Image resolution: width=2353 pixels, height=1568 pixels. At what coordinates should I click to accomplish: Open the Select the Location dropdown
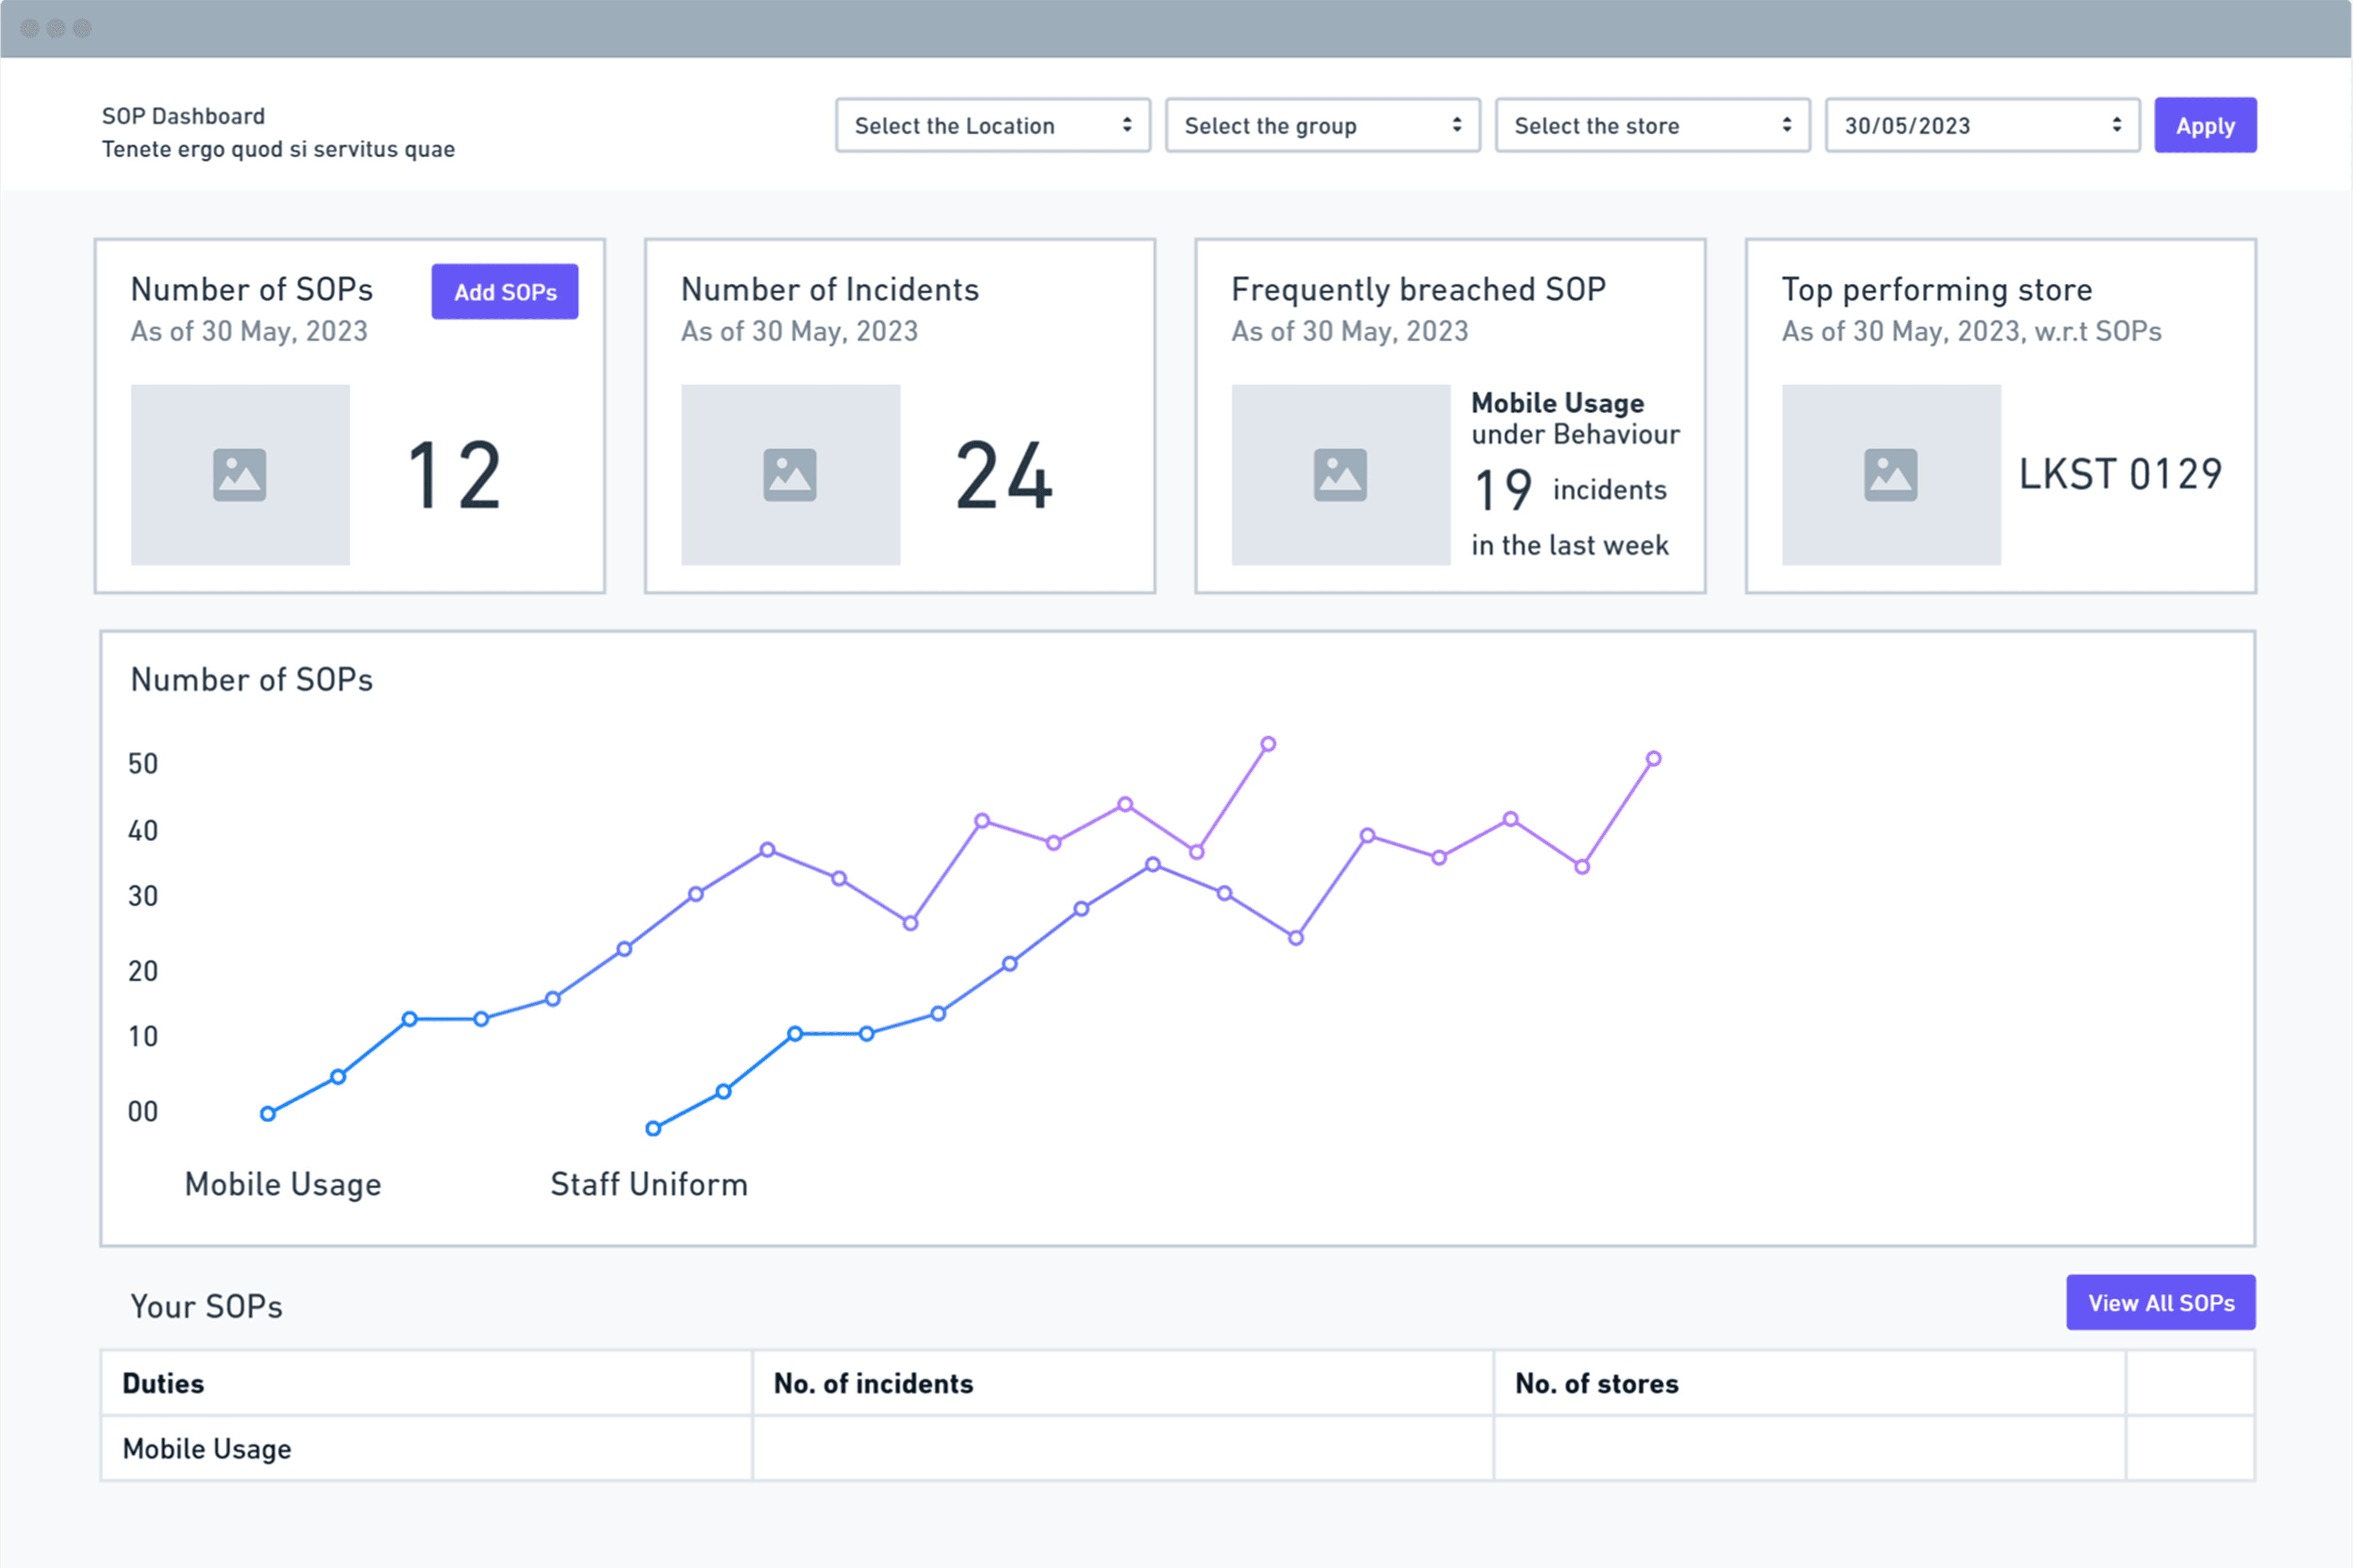pyautogui.click(x=993, y=125)
